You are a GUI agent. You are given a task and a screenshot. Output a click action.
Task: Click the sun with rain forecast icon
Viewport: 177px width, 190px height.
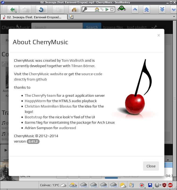tap(73, 185)
